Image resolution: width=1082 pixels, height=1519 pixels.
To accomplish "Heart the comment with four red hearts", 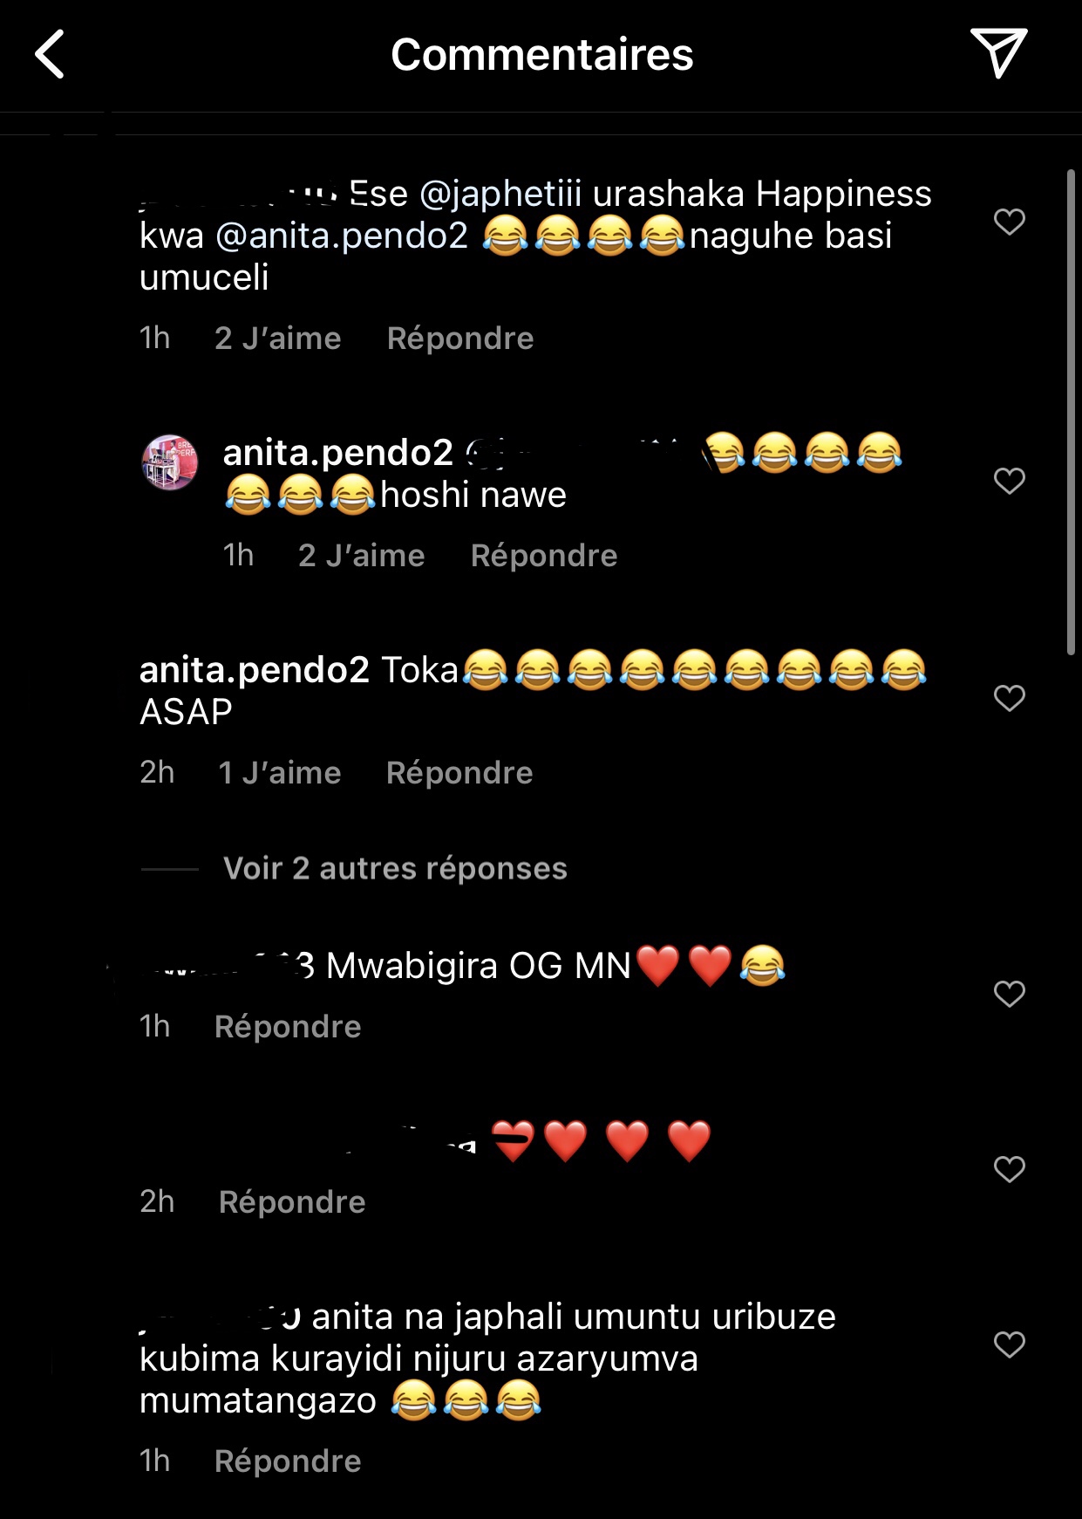I will pos(1009,1169).
